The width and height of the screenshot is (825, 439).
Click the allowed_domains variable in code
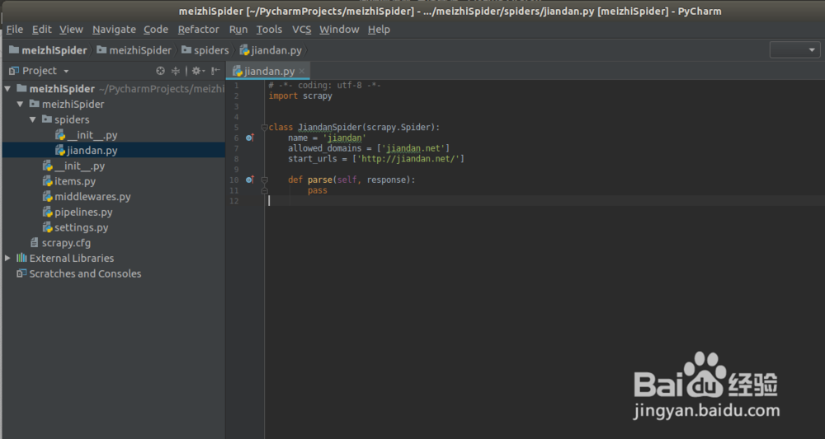click(324, 148)
